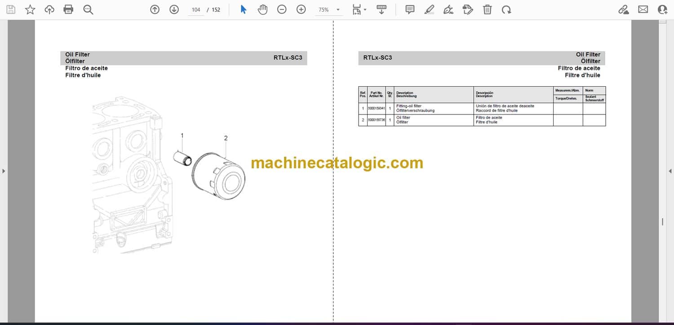Add a sticky note comment
Screen dimensions: 674x325
(410, 9)
